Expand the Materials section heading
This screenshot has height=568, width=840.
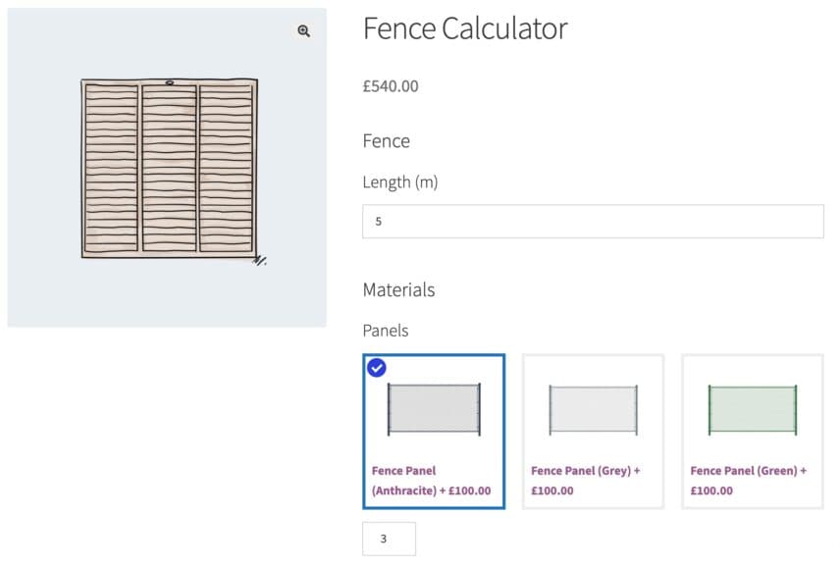click(x=398, y=289)
